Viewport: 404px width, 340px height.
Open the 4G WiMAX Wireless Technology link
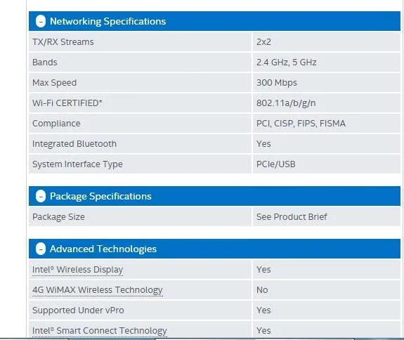coord(98,290)
